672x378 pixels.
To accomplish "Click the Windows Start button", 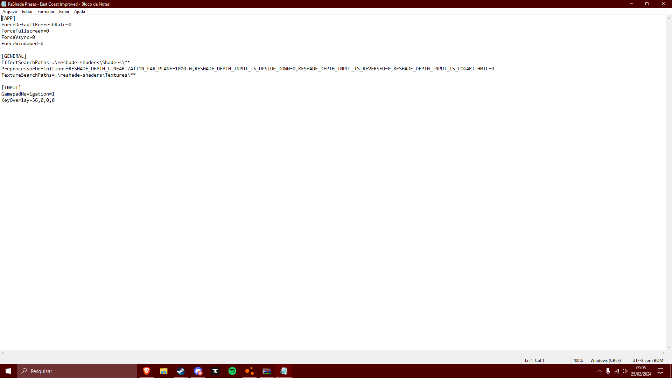I will coord(8,371).
